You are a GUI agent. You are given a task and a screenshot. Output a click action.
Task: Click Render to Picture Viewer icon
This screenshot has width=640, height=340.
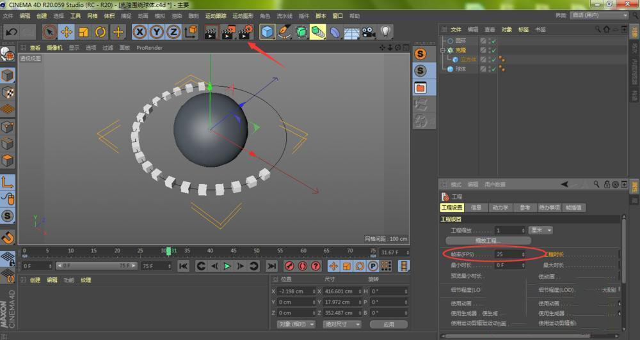click(228, 32)
